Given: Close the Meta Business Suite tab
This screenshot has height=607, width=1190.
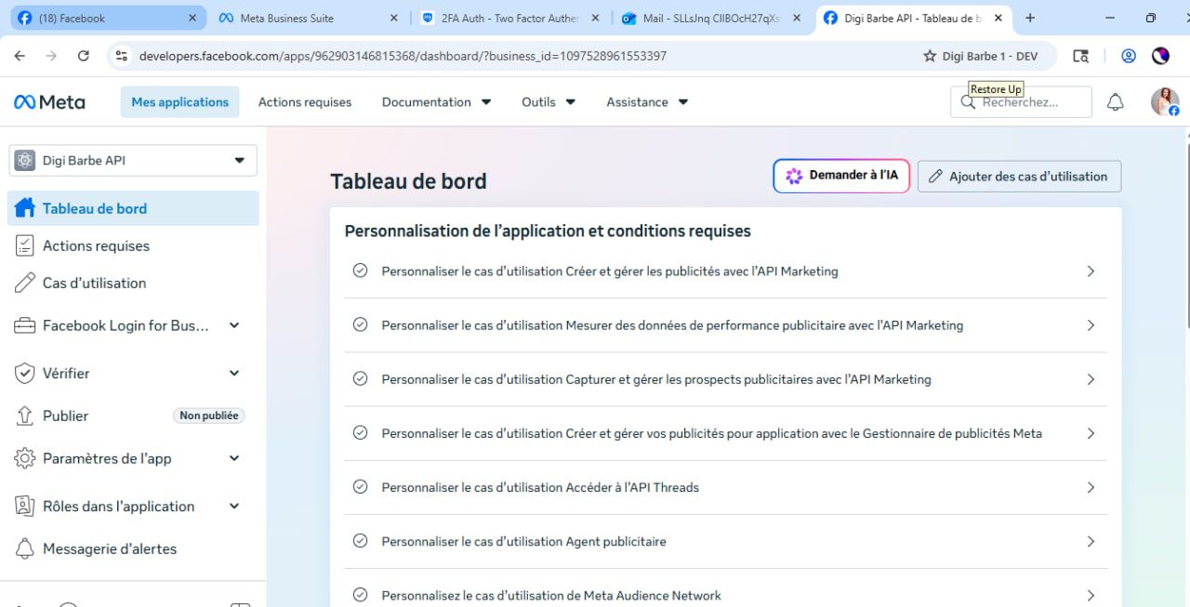Looking at the screenshot, I should click(393, 18).
